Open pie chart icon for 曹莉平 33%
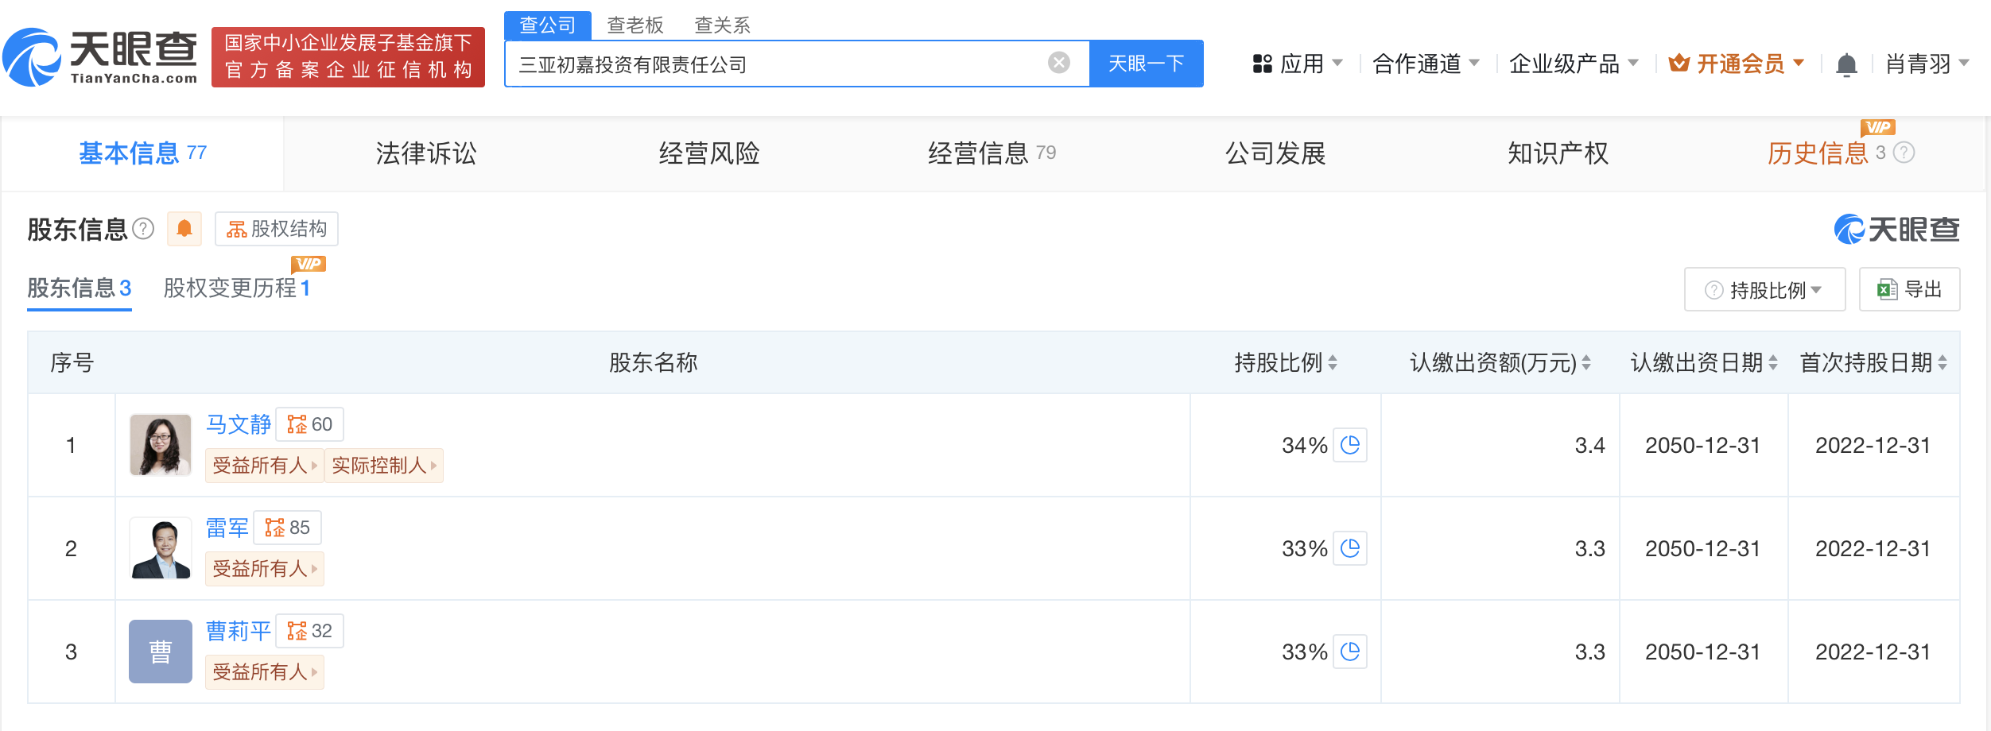The image size is (1991, 731). coord(1350,652)
